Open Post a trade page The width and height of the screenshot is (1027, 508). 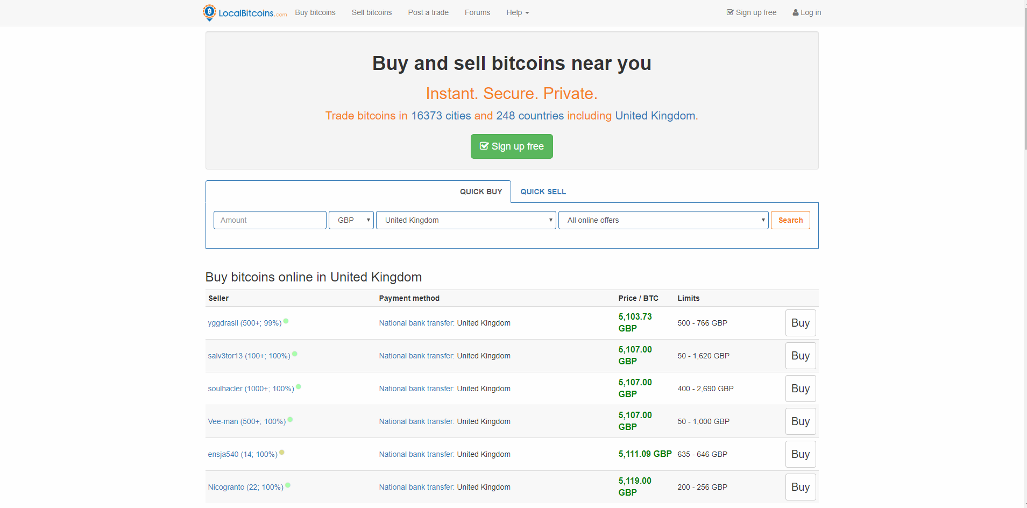coord(428,12)
